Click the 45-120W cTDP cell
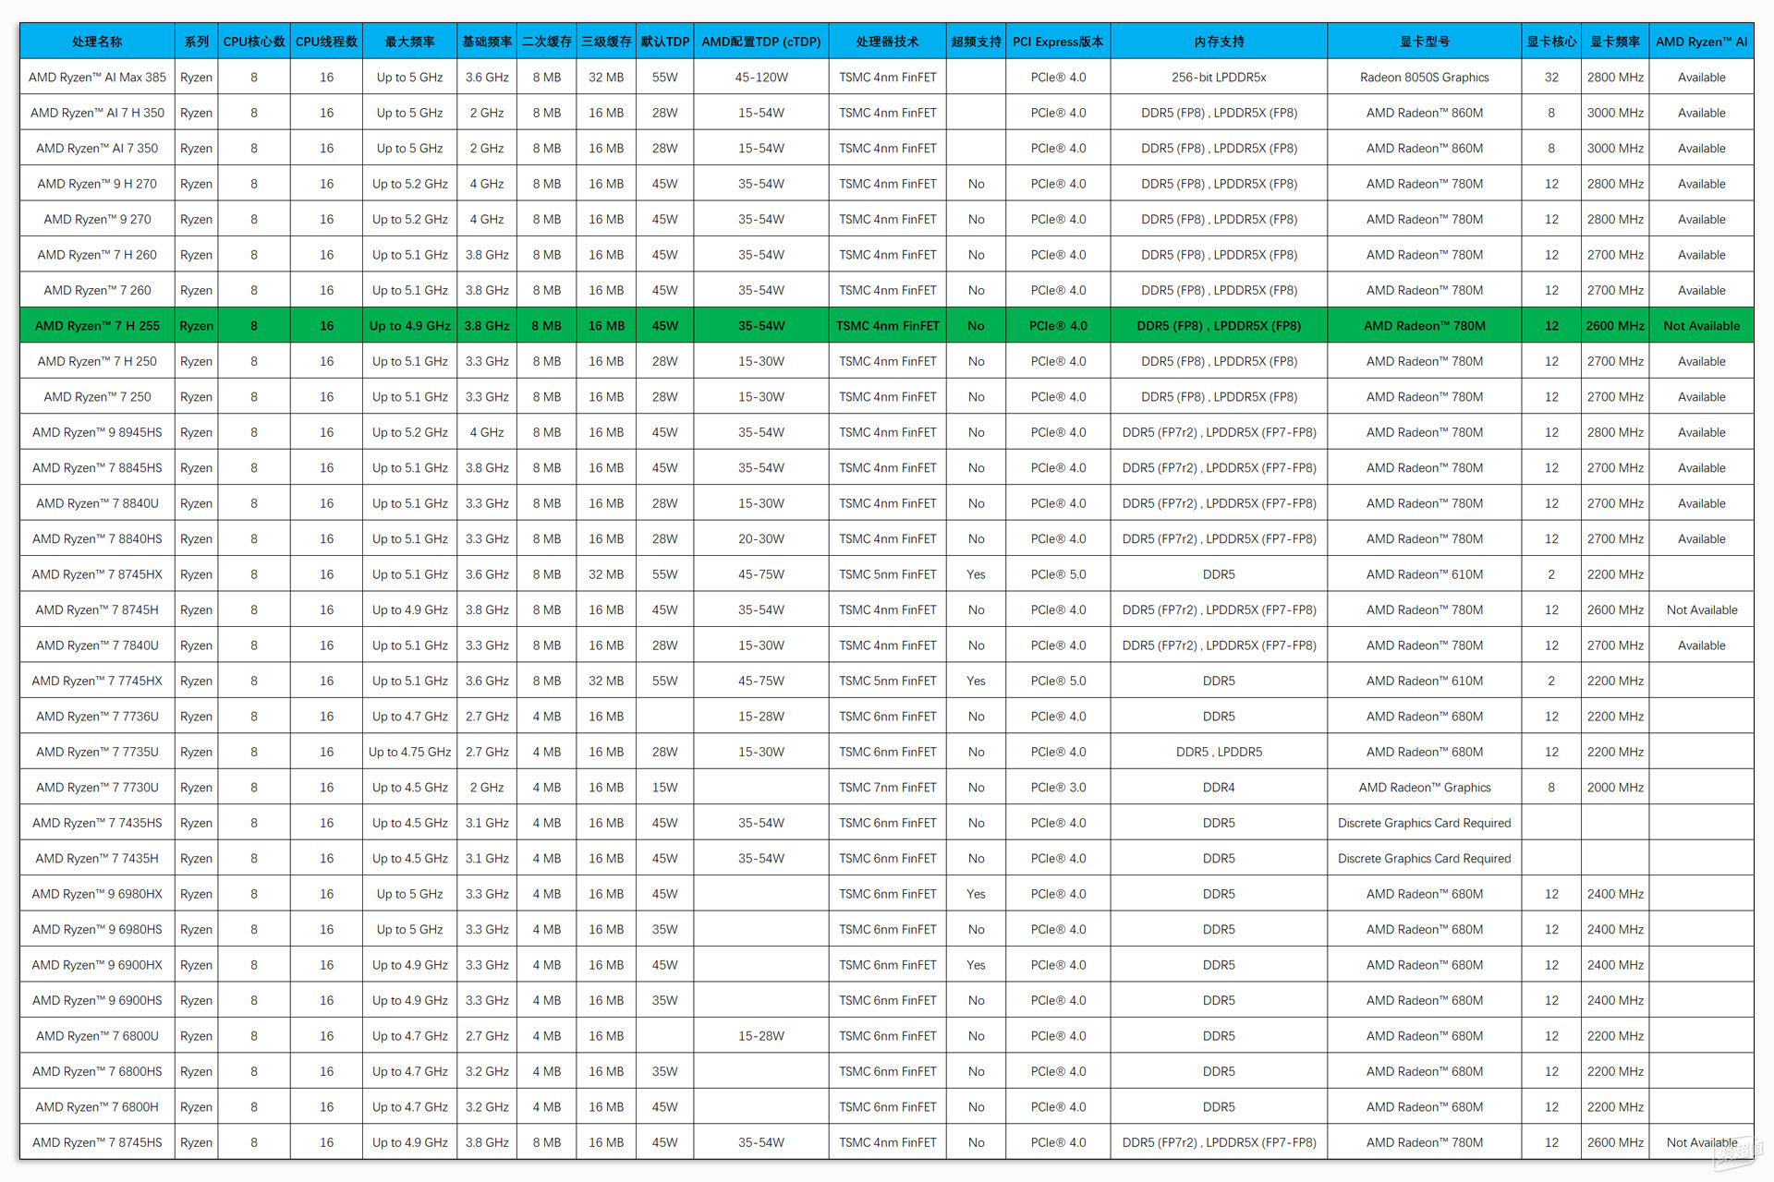Viewport: 1774px width, 1182px height. [760, 78]
